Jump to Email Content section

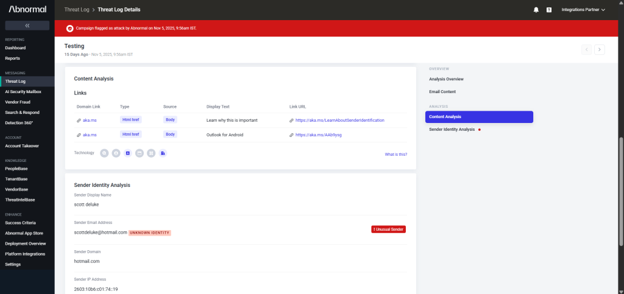442,92
